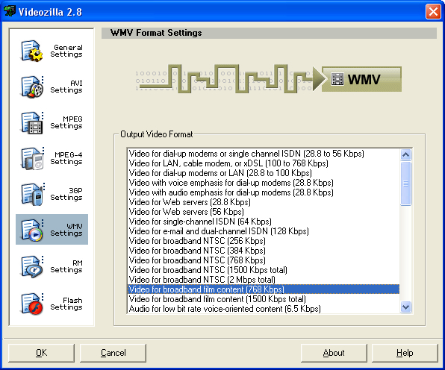Select 'Video for broadband film content (768 Kbps)'
The width and height of the screenshot is (445, 370).
point(264,289)
